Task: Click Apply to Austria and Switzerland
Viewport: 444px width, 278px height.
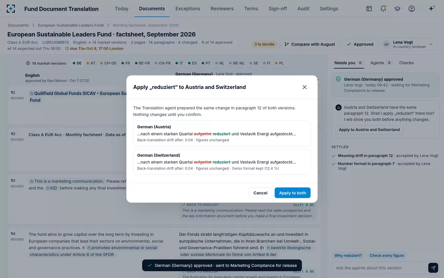Action: 369,130
